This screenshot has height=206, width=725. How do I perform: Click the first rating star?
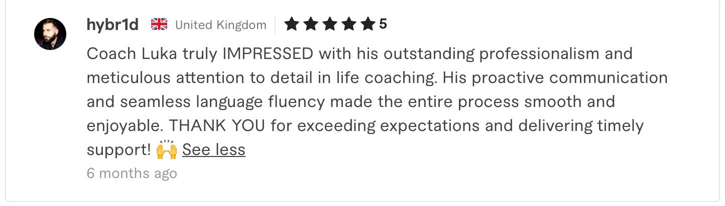292,24
